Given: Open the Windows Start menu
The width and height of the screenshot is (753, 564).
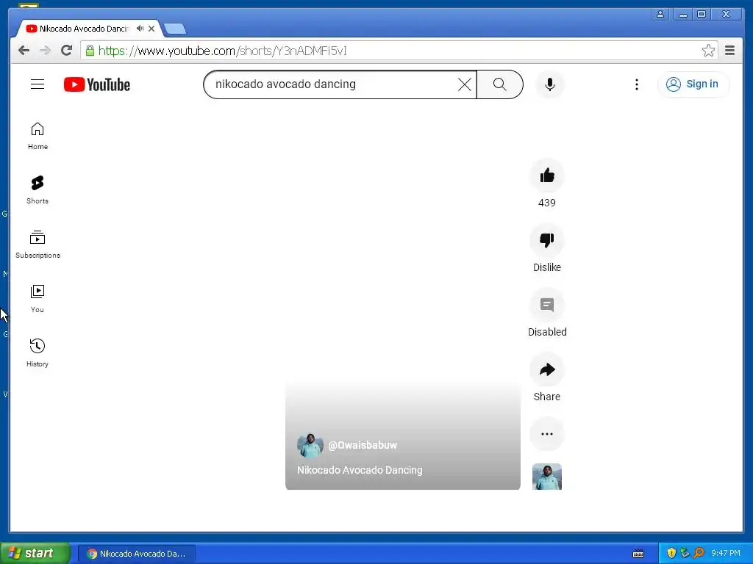Looking at the screenshot, I should 35,553.
